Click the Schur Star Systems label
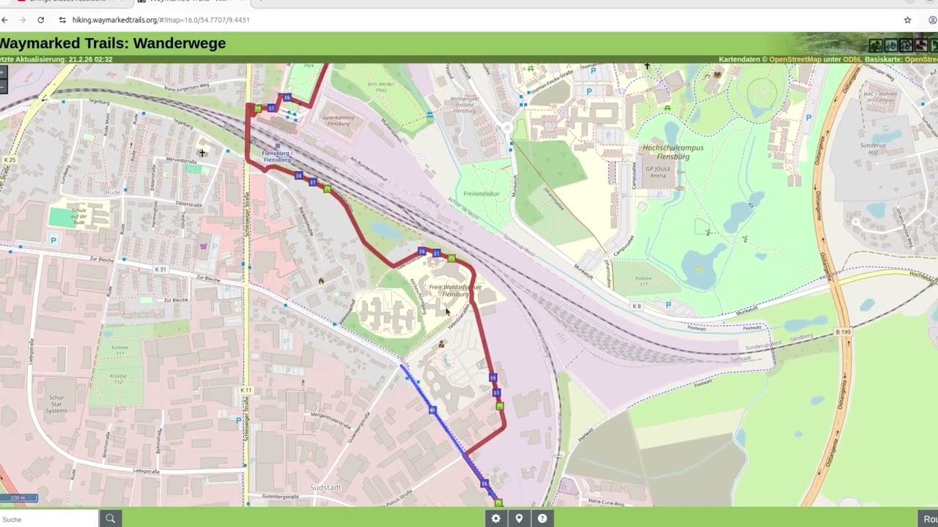This screenshot has width=938, height=527. [x=56, y=404]
